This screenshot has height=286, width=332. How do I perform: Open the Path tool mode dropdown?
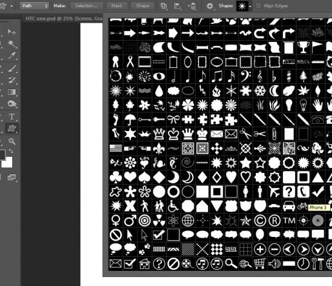(x=34, y=6)
